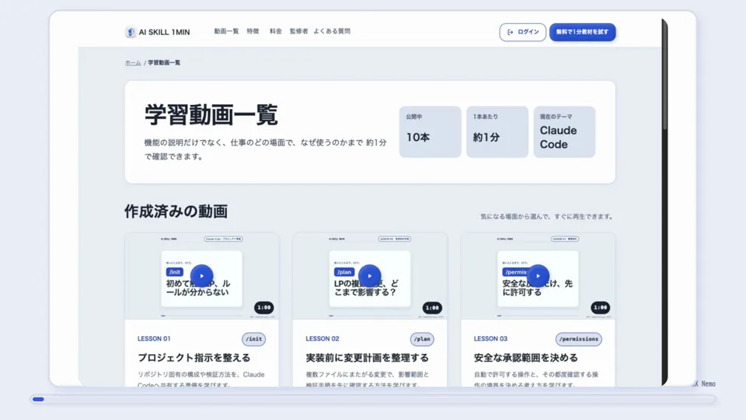Click the ホーム breadcrumb link

[133, 63]
